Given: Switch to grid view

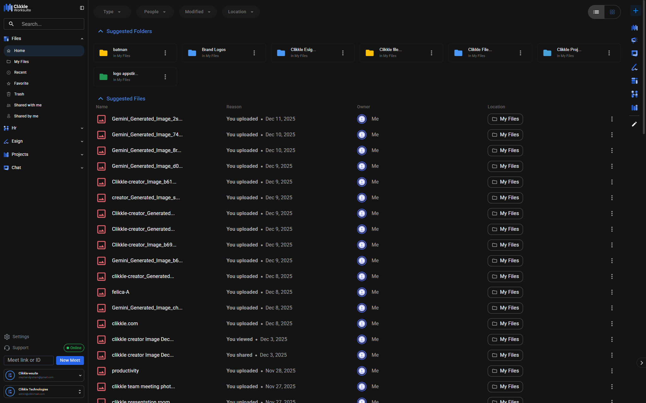Looking at the screenshot, I should point(612,12).
